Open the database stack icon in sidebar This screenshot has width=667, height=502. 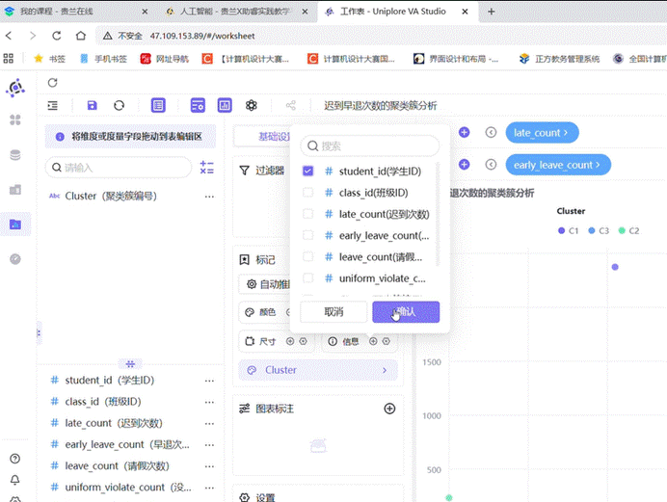[x=15, y=155]
